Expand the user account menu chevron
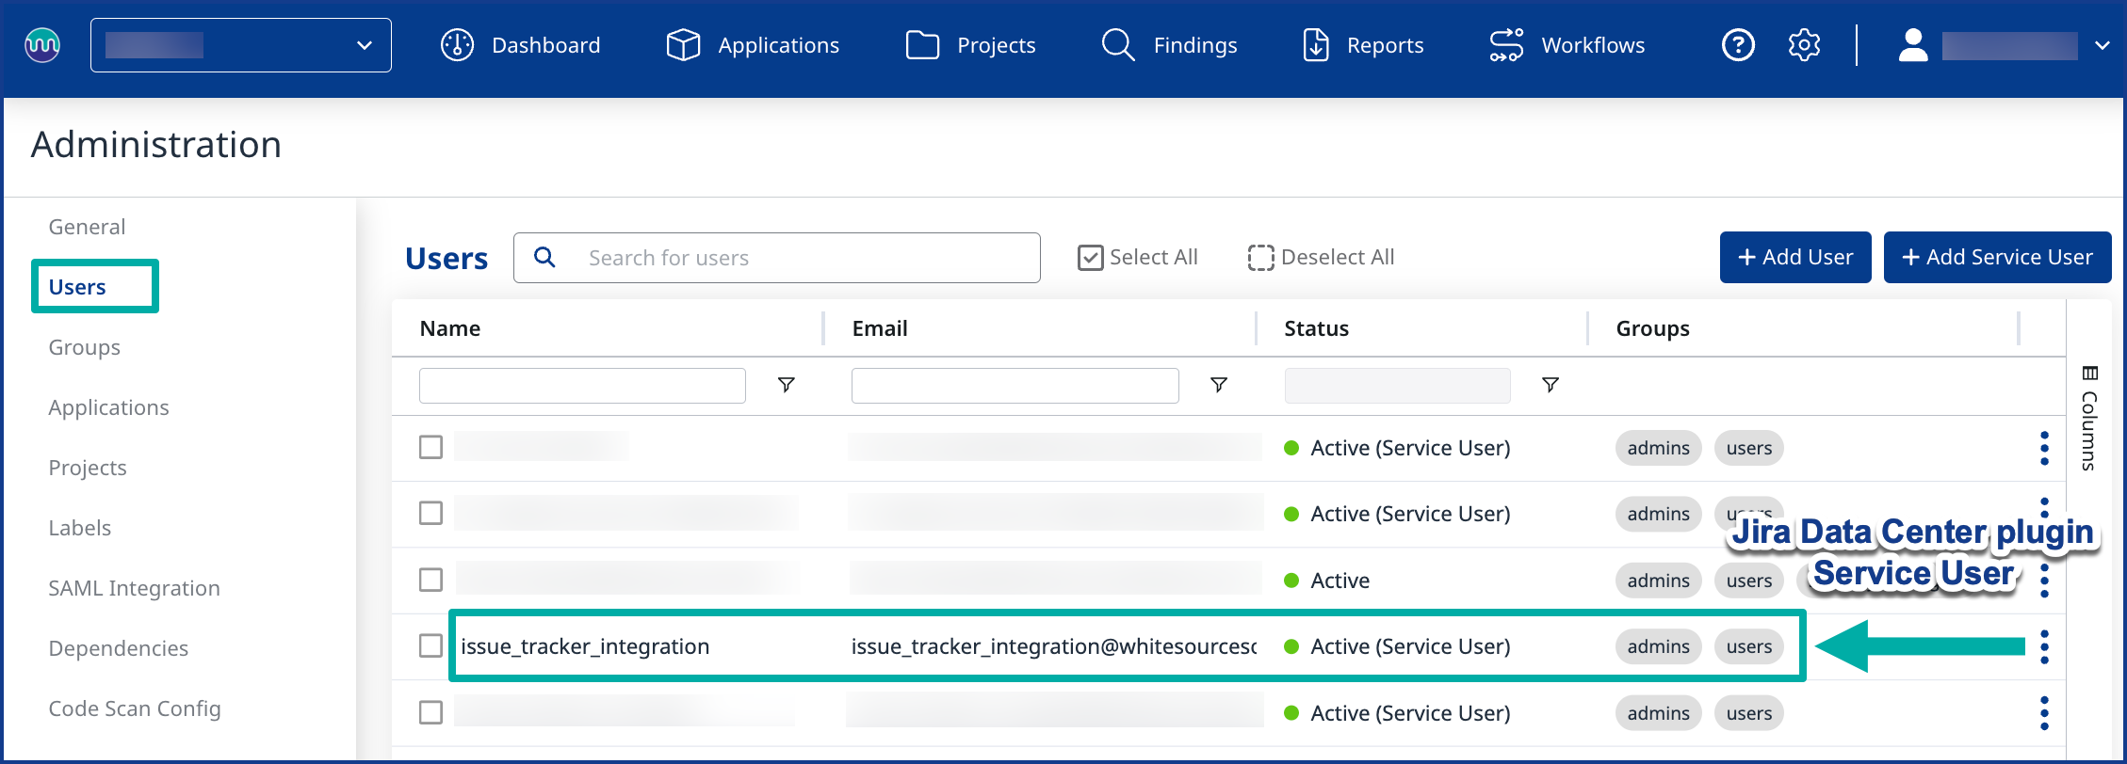This screenshot has width=2127, height=764. [2102, 45]
